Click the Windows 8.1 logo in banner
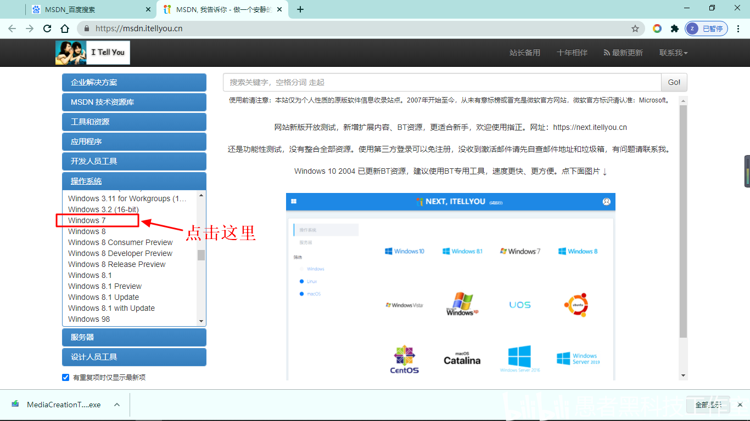750x421 pixels. point(463,251)
